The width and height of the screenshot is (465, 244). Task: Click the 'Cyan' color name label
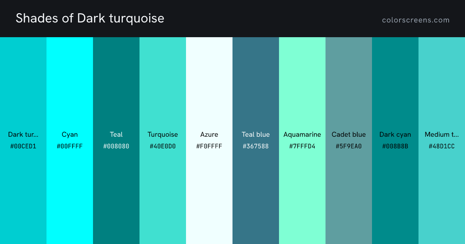70,135
